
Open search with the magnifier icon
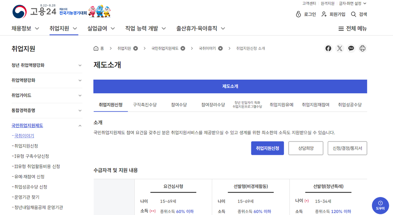point(353,14)
